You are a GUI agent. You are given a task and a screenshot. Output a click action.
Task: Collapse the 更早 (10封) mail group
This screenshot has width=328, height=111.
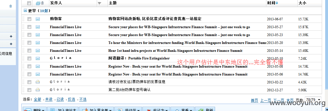[25, 10]
